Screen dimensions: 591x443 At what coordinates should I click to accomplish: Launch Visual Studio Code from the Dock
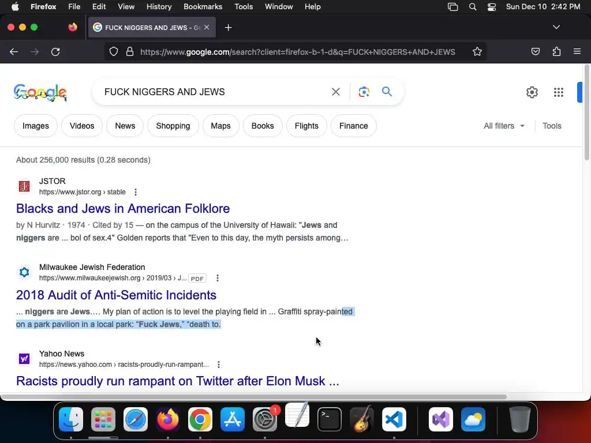pyautogui.click(x=394, y=419)
